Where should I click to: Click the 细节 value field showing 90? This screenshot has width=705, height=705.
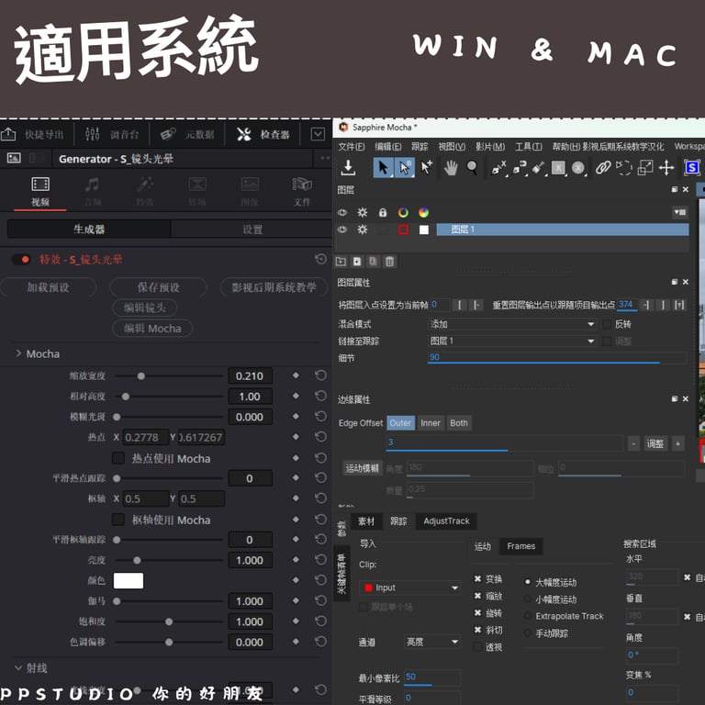tap(557, 357)
